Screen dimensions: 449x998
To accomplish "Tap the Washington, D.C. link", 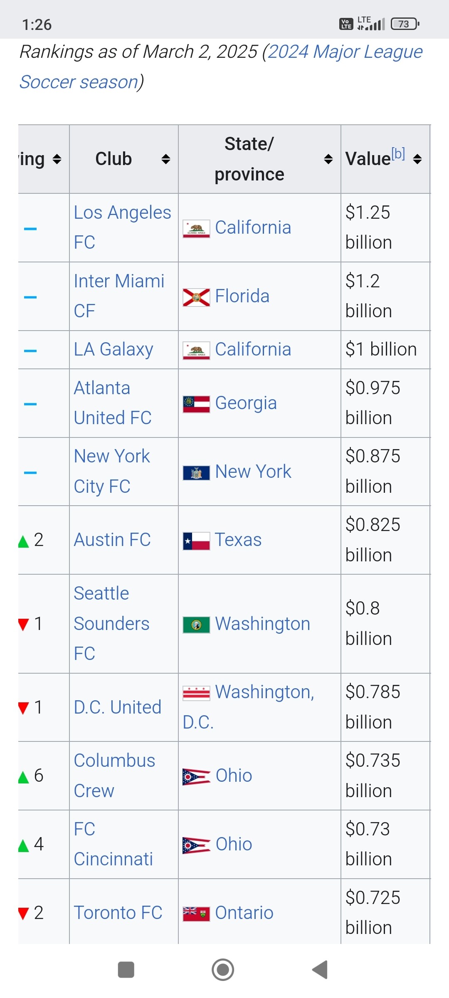I will point(264,692).
